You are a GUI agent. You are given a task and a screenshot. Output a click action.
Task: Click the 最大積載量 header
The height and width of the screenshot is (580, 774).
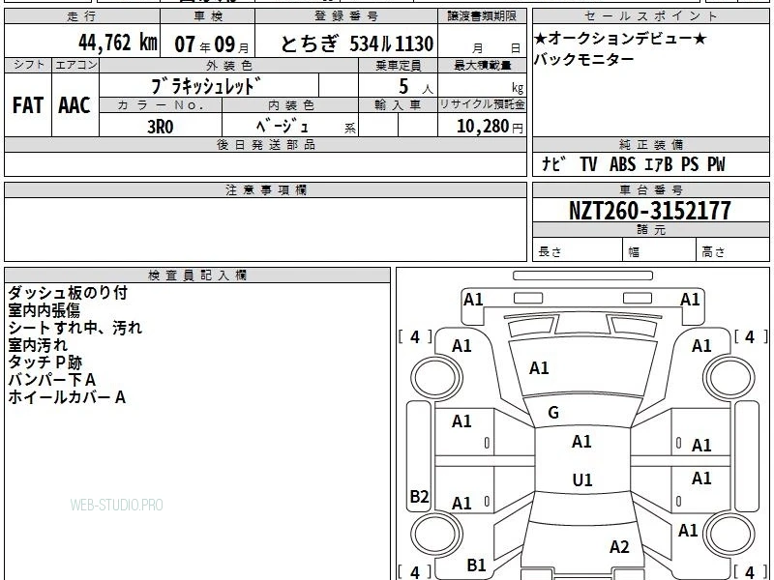[482, 65]
